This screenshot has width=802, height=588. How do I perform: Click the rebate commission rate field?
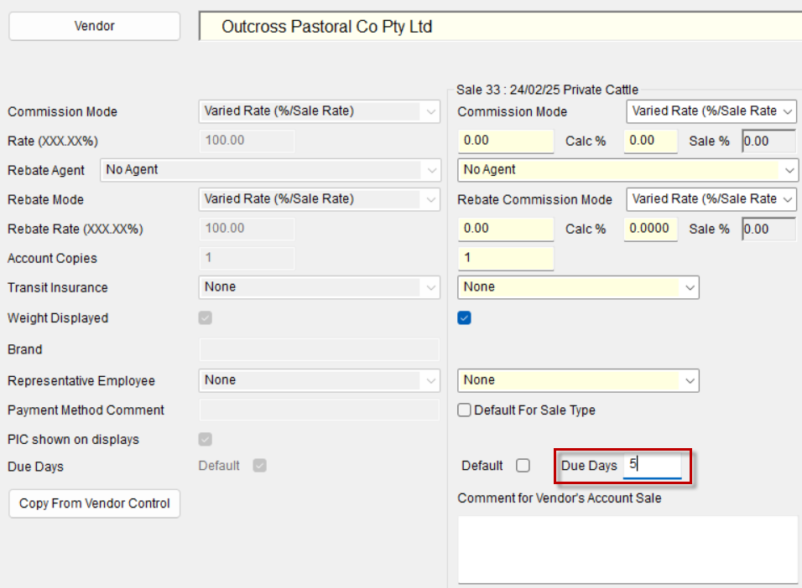point(506,229)
